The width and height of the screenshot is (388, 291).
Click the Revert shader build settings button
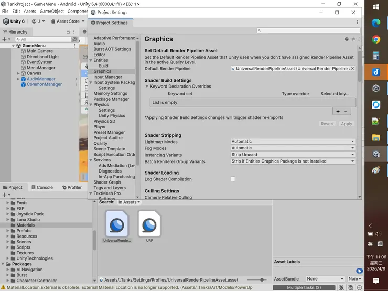pyautogui.click(x=327, y=124)
